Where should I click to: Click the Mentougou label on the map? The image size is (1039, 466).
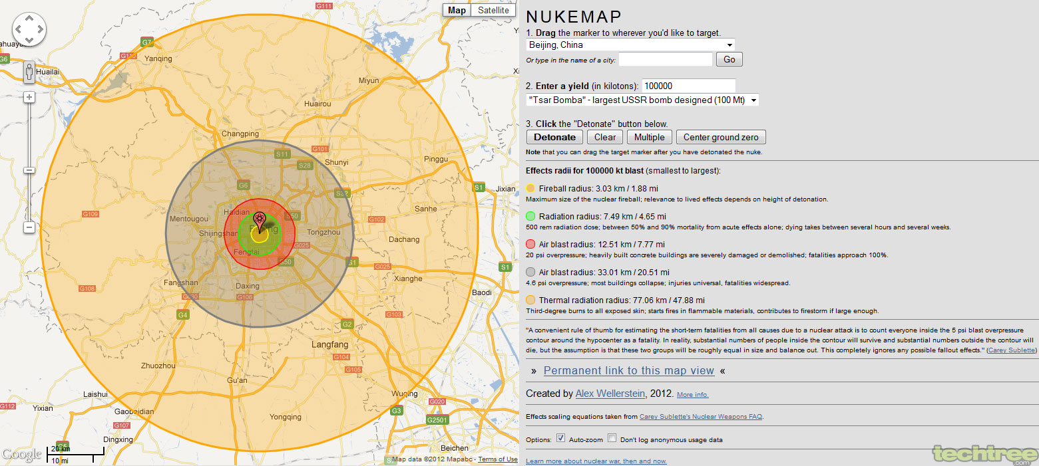[x=189, y=218]
